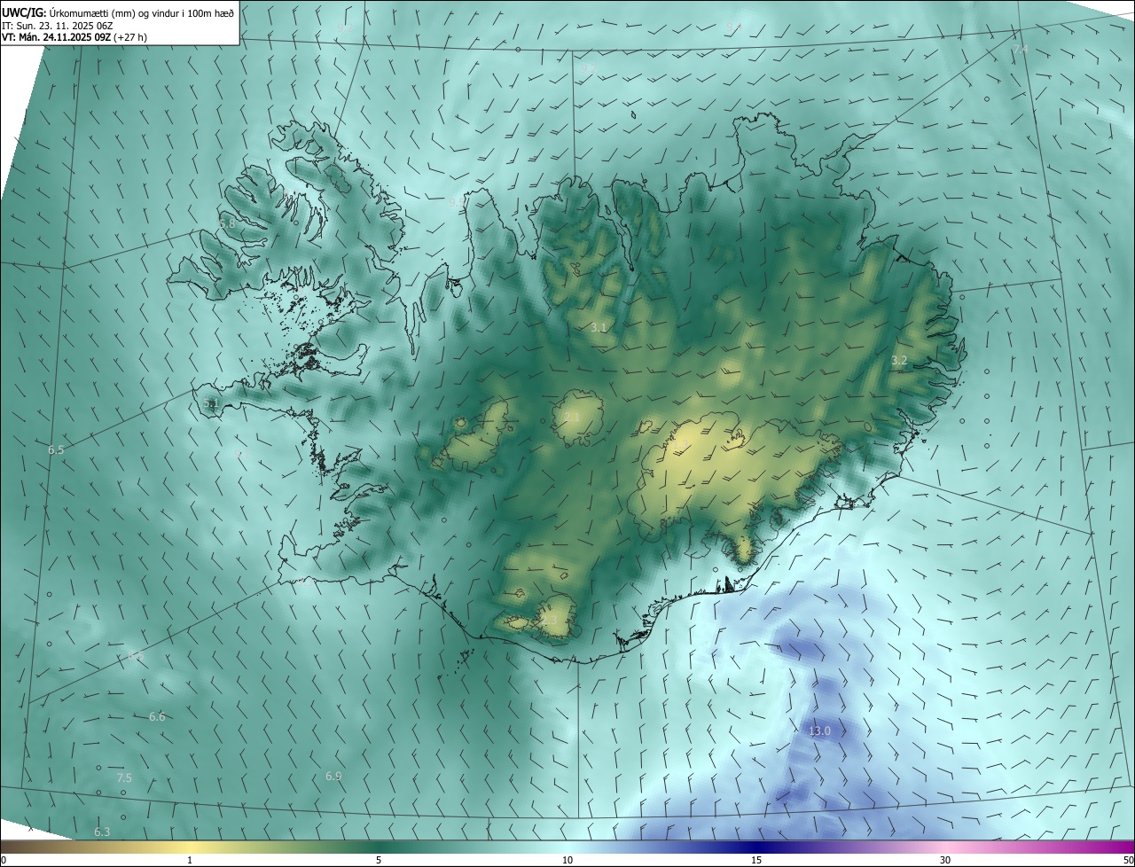Click the 8.5 value label on the map
Viewport: 1135px width, 867px height.
click(x=136, y=656)
